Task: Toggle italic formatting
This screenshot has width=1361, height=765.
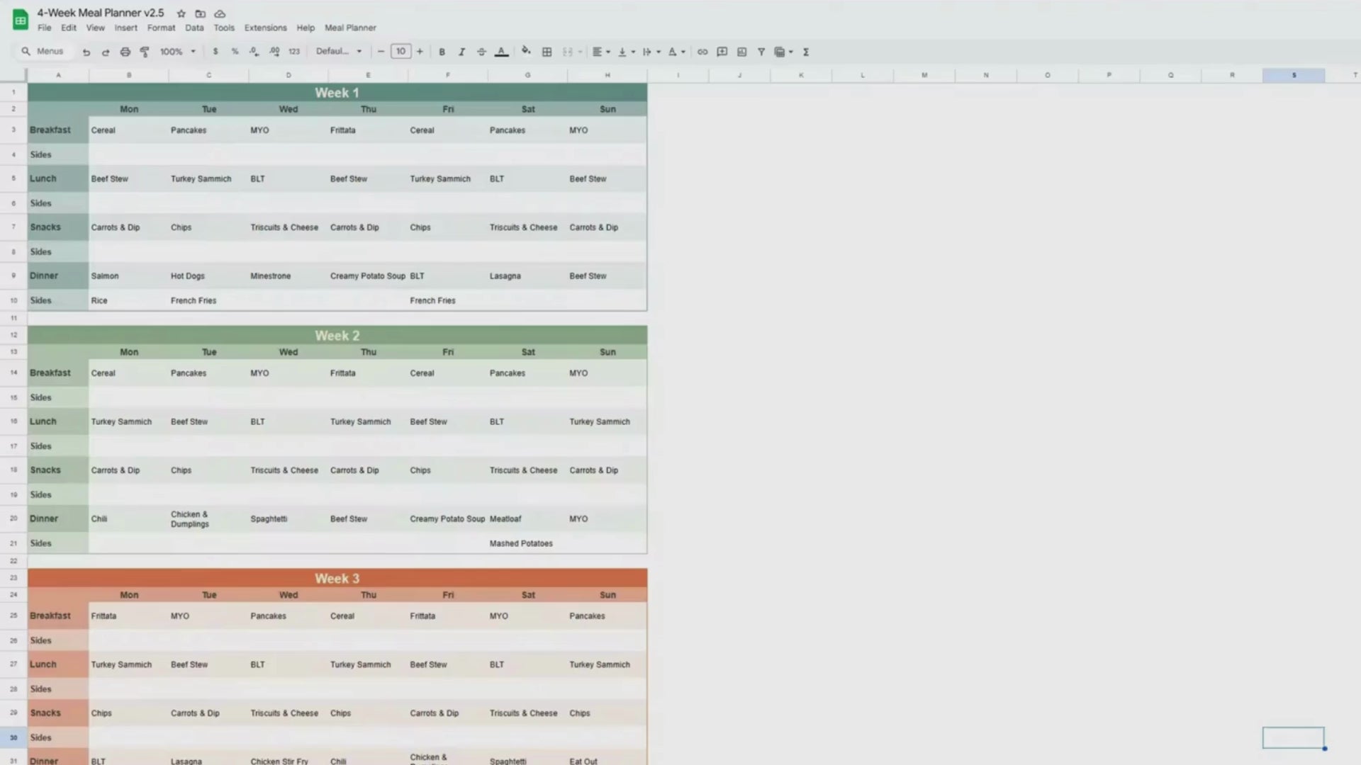Action: pos(461,52)
